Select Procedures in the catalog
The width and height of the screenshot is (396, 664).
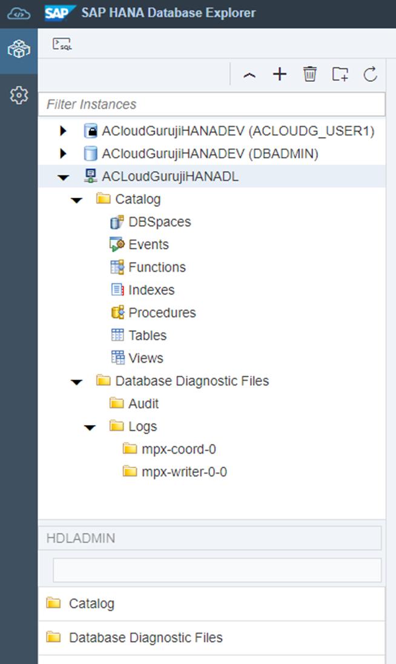pyautogui.click(x=162, y=313)
